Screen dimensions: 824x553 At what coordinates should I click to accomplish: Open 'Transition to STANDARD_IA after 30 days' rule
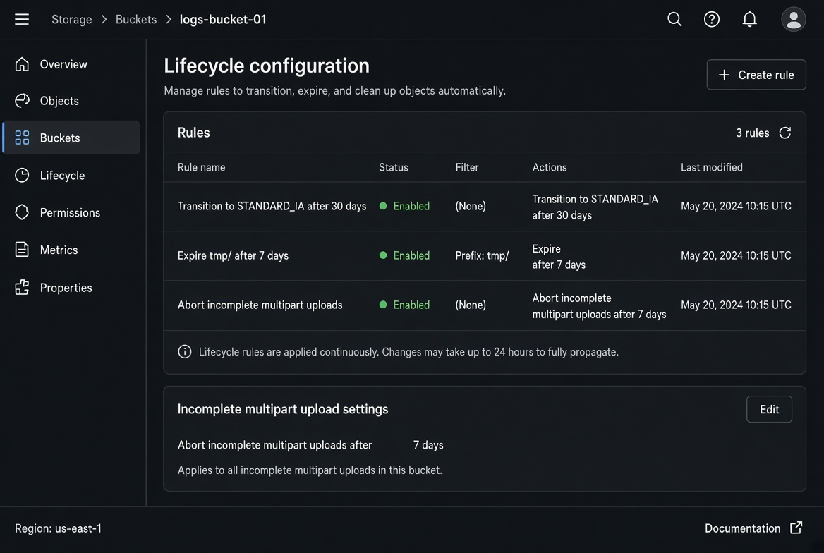click(272, 206)
